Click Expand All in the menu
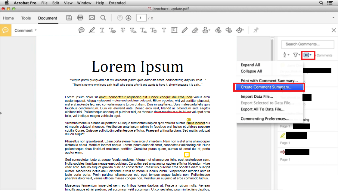The width and height of the screenshot is (338, 192). 249,65
